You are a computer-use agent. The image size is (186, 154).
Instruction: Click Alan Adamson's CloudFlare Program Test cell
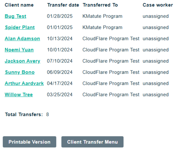coord(111,39)
